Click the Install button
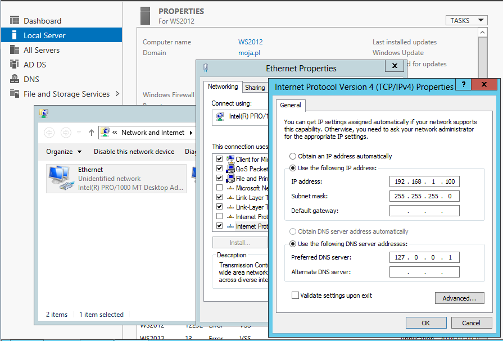 click(239, 243)
